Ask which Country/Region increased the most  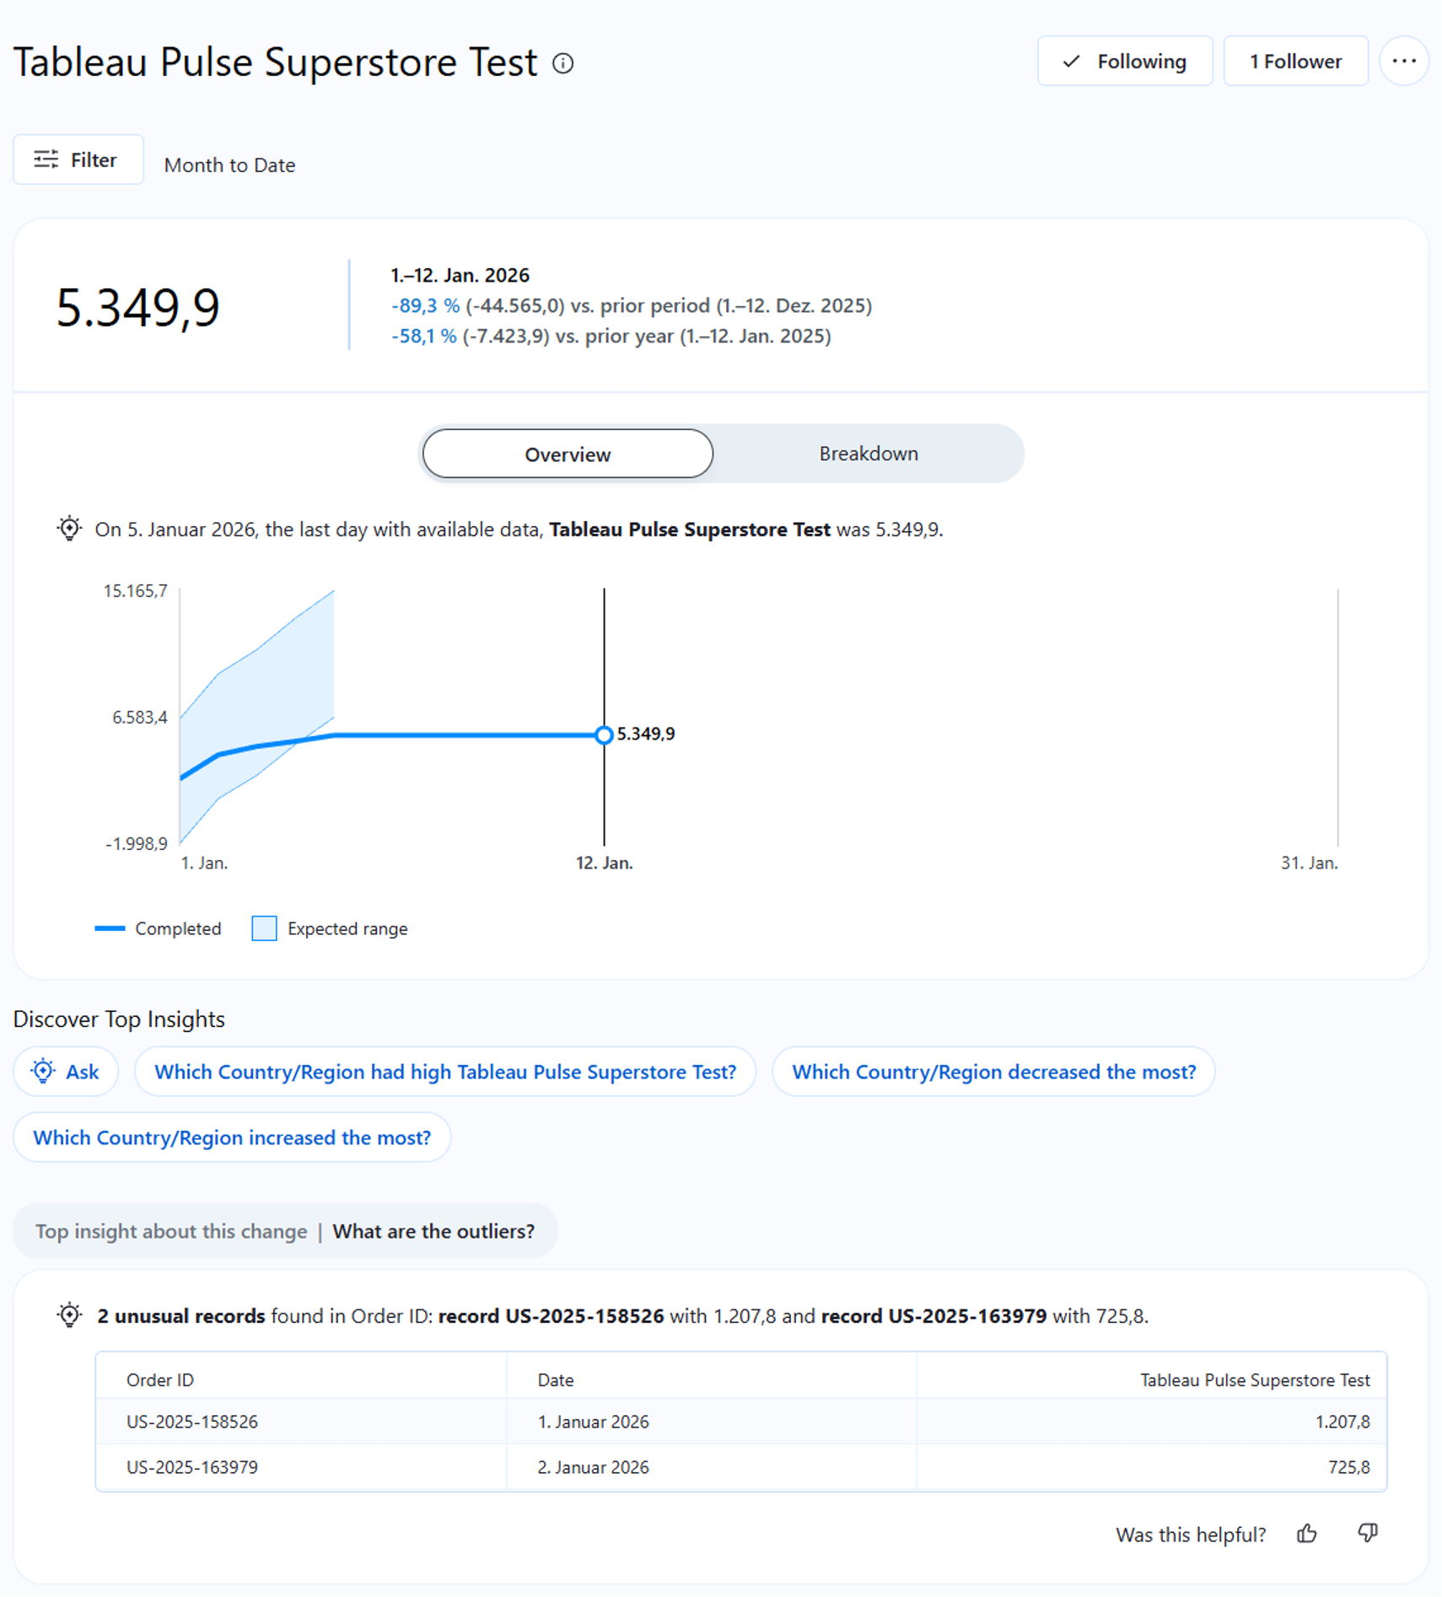[232, 1137]
